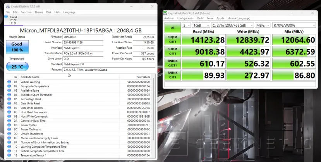Click the status icon for Temperature Sensor 1
The image size is (321, 162).
(9, 155)
